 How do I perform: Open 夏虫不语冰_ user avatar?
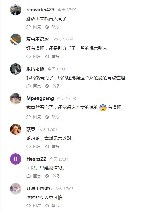coord(16,39)
